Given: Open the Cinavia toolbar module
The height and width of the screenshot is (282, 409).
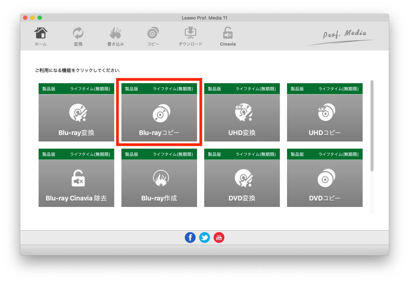Looking at the screenshot, I should pyautogui.click(x=228, y=33).
